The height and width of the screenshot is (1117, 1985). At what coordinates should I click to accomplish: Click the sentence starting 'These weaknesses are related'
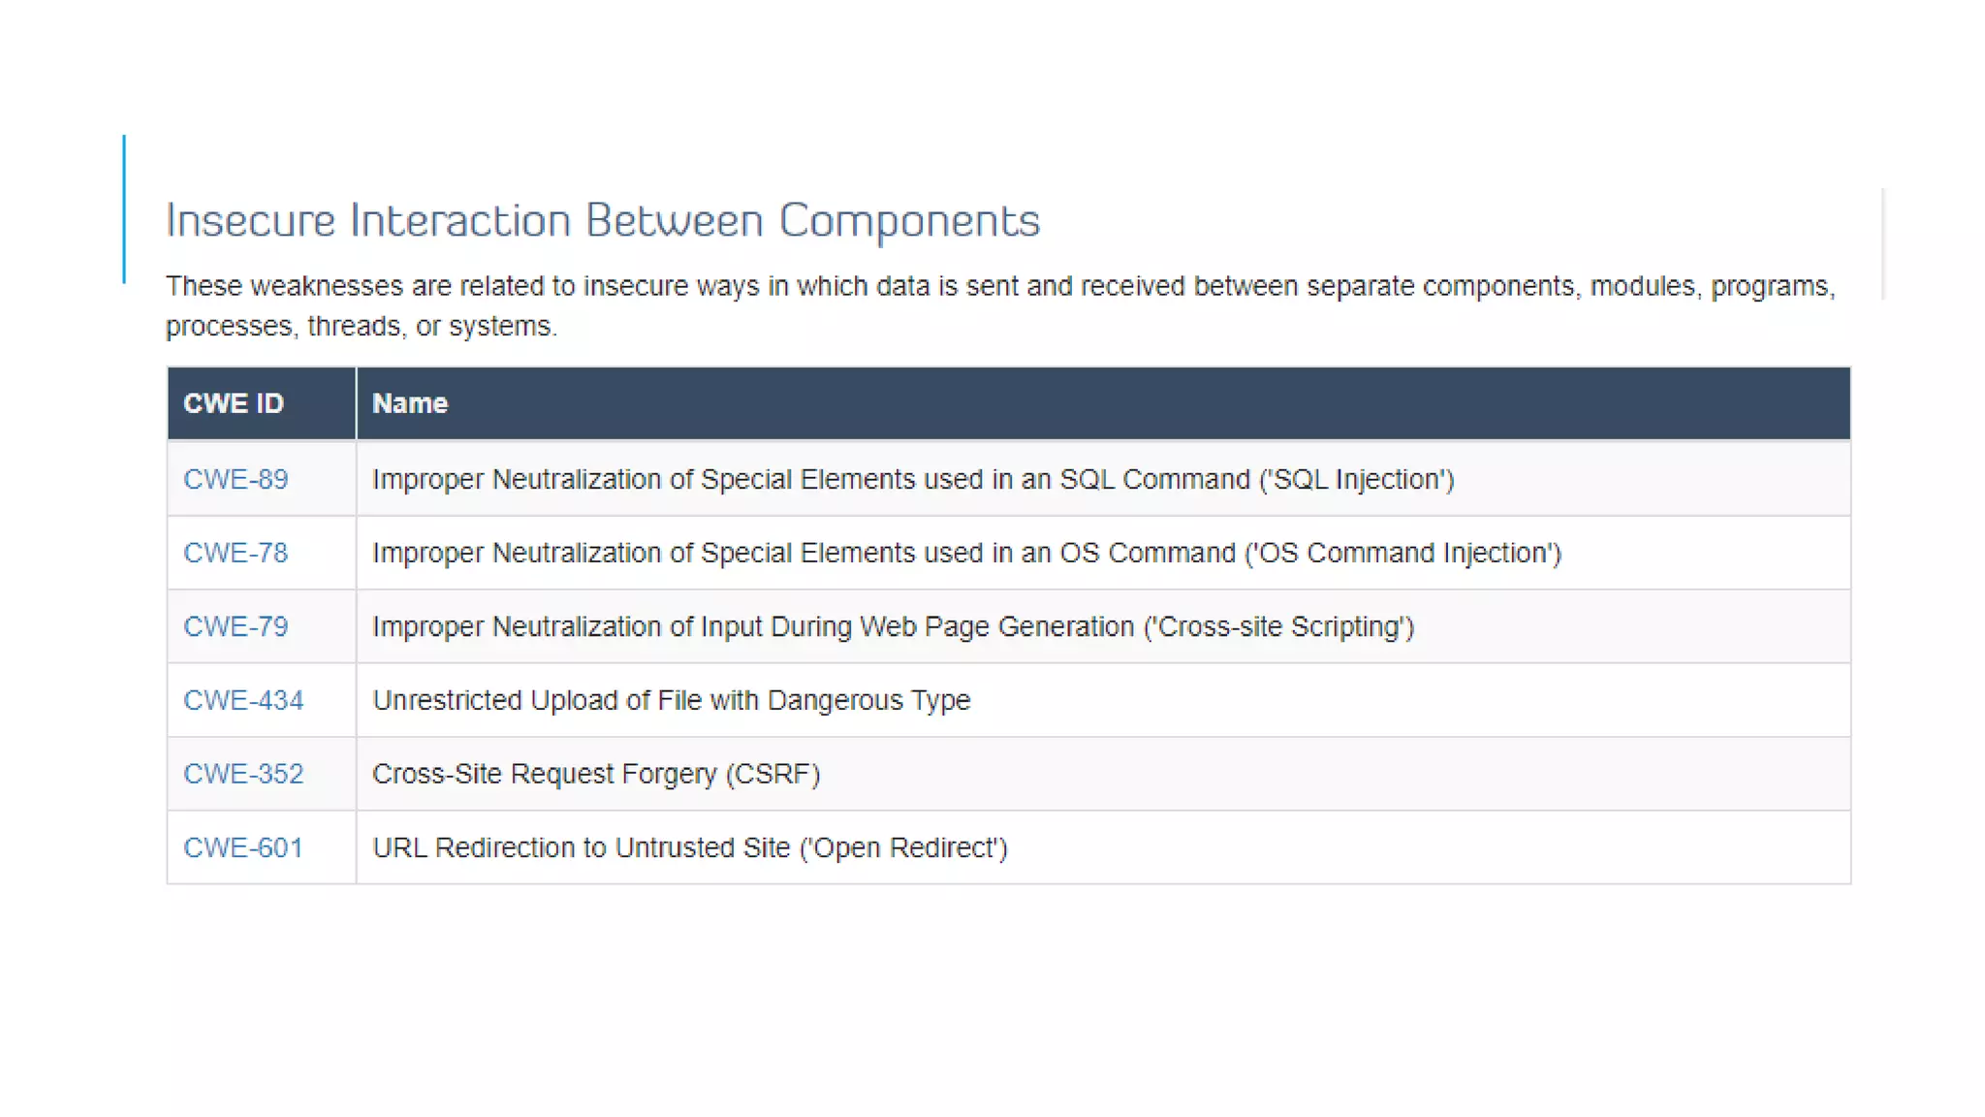(1000, 286)
